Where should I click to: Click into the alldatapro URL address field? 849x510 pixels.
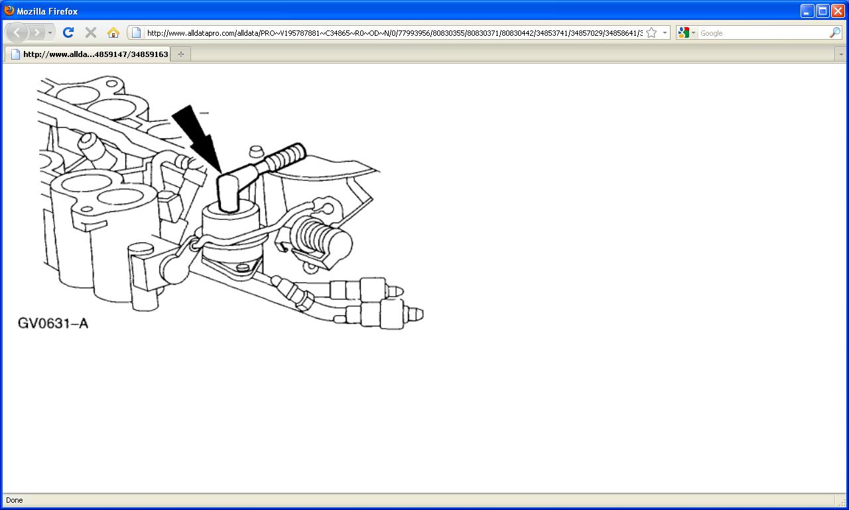[393, 32]
